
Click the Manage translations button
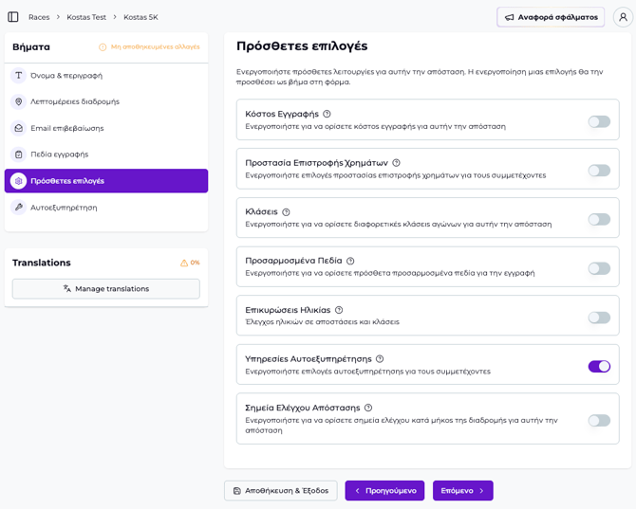point(105,288)
